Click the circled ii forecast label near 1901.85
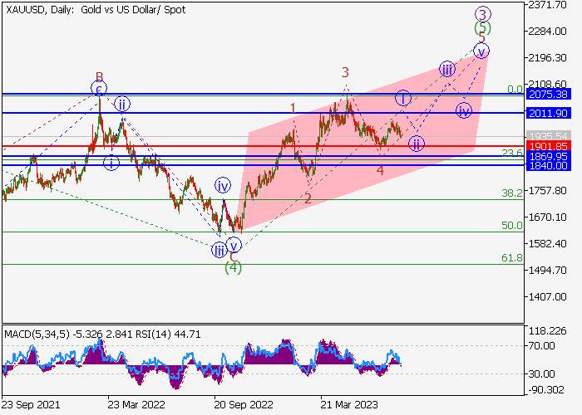 coord(417,144)
